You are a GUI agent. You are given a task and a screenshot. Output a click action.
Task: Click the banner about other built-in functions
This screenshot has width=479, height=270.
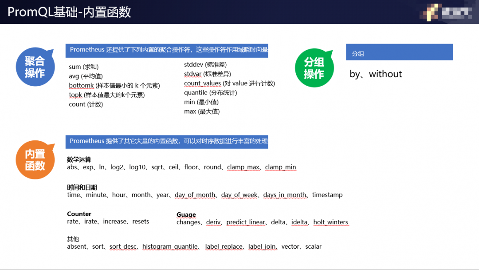click(x=167, y=141)
